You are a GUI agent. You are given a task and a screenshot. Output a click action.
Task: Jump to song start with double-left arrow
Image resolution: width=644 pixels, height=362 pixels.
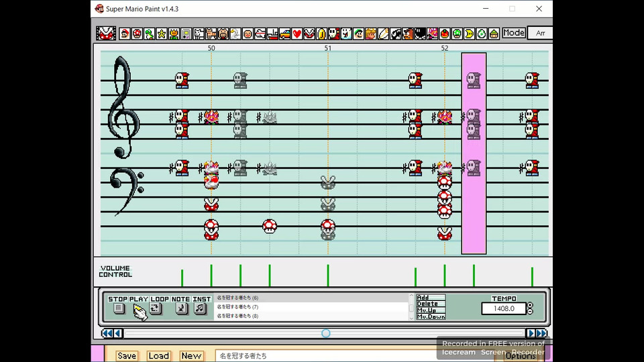pos(107,333)
